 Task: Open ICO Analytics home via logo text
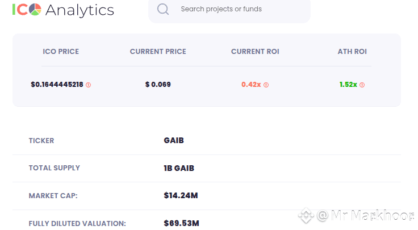pyautogui.click(x=80, y=10)
